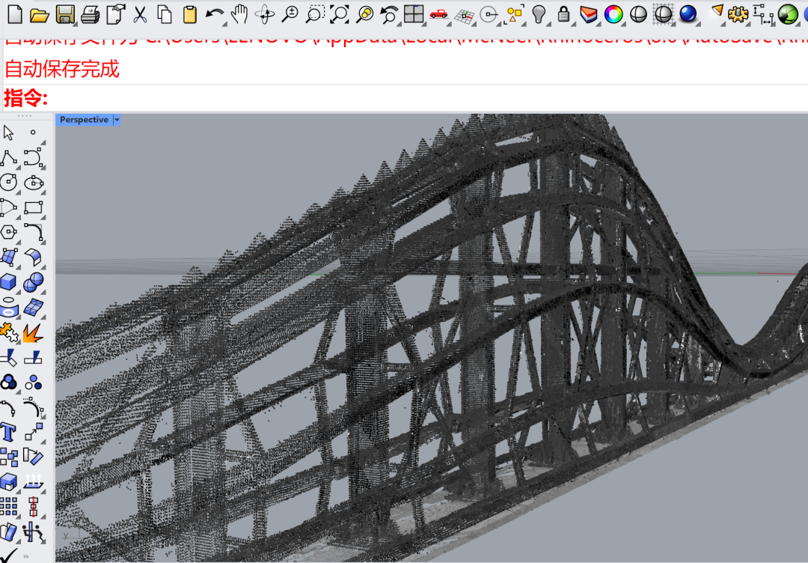
Task: Click the Save file disk icon
Action: pos(65,14)
